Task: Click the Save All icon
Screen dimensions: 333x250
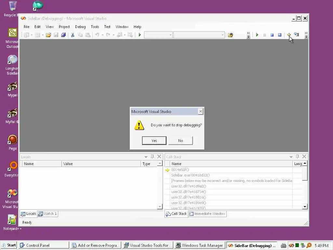Action: 63,35
